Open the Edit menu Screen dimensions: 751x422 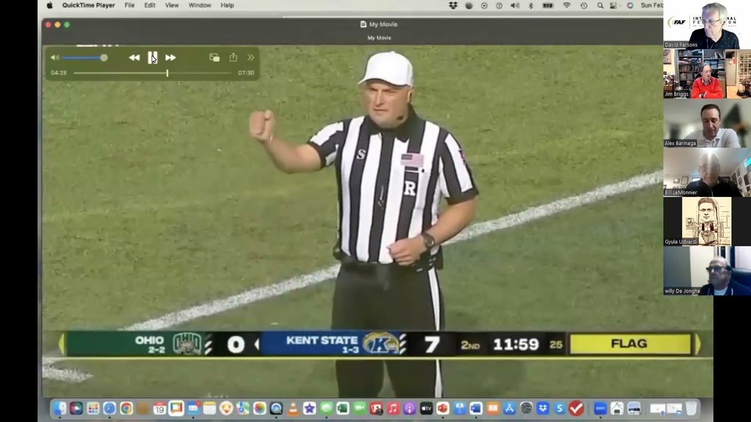[150, 5]
